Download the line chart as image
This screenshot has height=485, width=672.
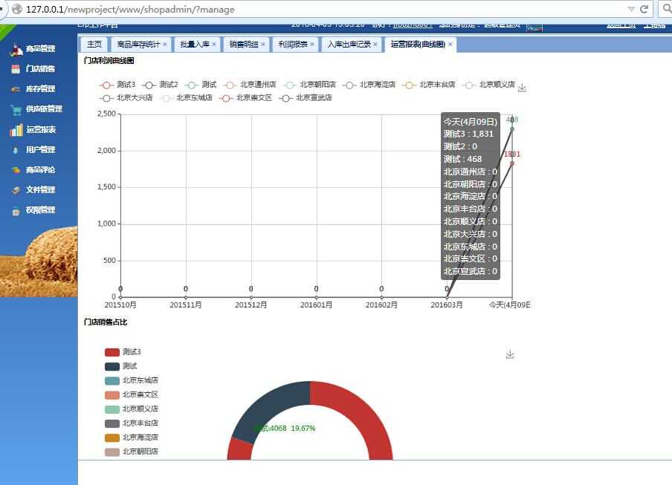(522, 88)
